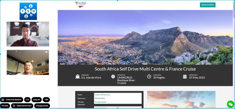This screenshot has width=235, height=109.
Task: Click the name Lindsey Winterburn
Action: pyautogui.click(x=102, y=95)
